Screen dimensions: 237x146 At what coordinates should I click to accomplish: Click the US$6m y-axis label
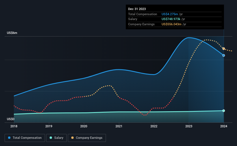click(12, 33)
